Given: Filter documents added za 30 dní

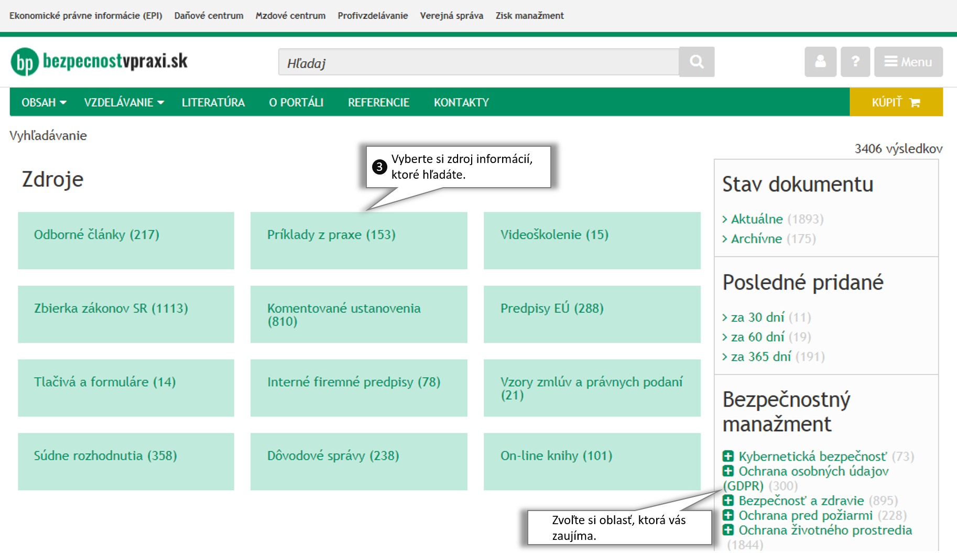Looking at the screenshot, I should (757, 317).
